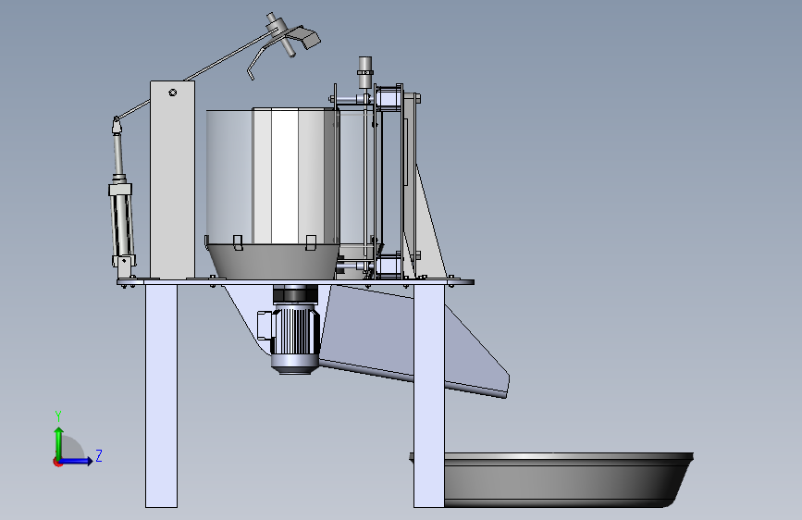This screenshot has height=520, width=802.
Task: Click the green Y axis of the triad
Action: point(59,442)
